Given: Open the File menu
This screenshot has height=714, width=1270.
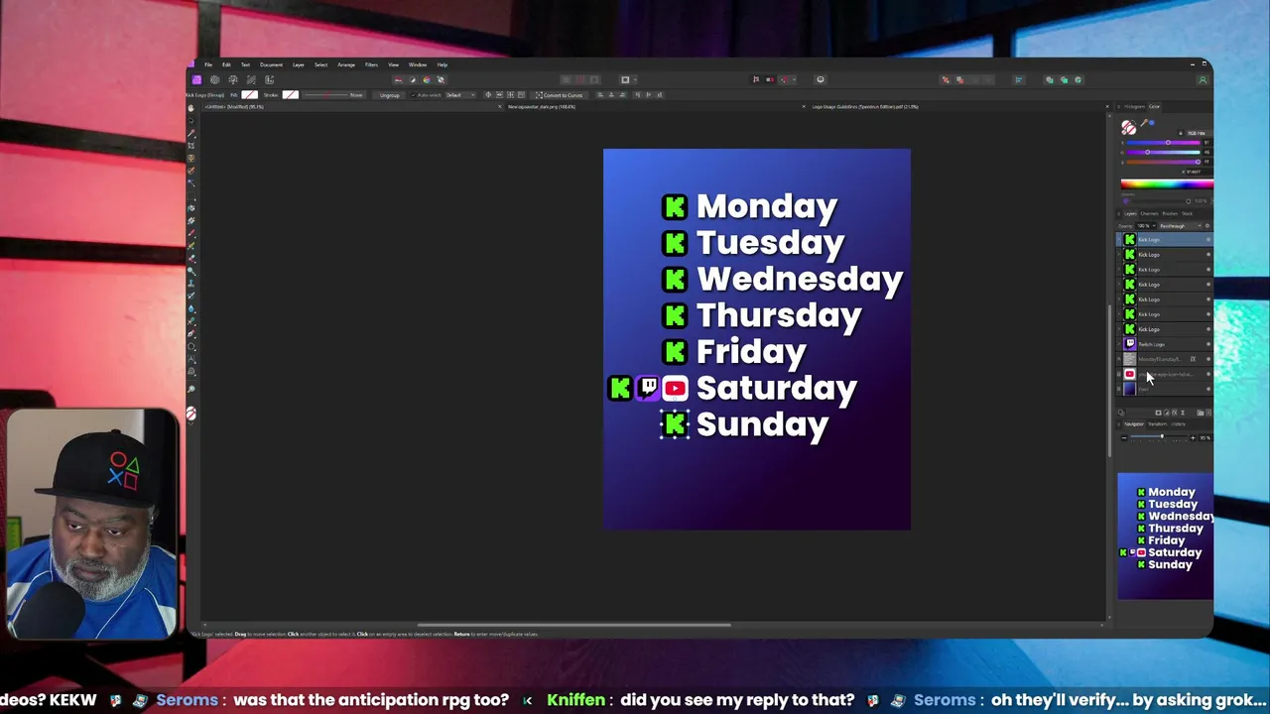Looking at the screenshot, I should point(208,65).
